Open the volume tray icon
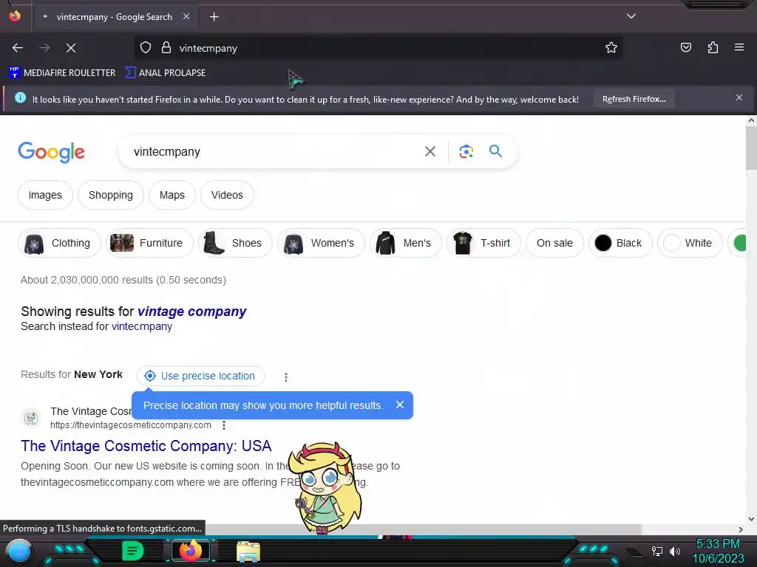Screen dimensions: 757x567 click(674, 551)
